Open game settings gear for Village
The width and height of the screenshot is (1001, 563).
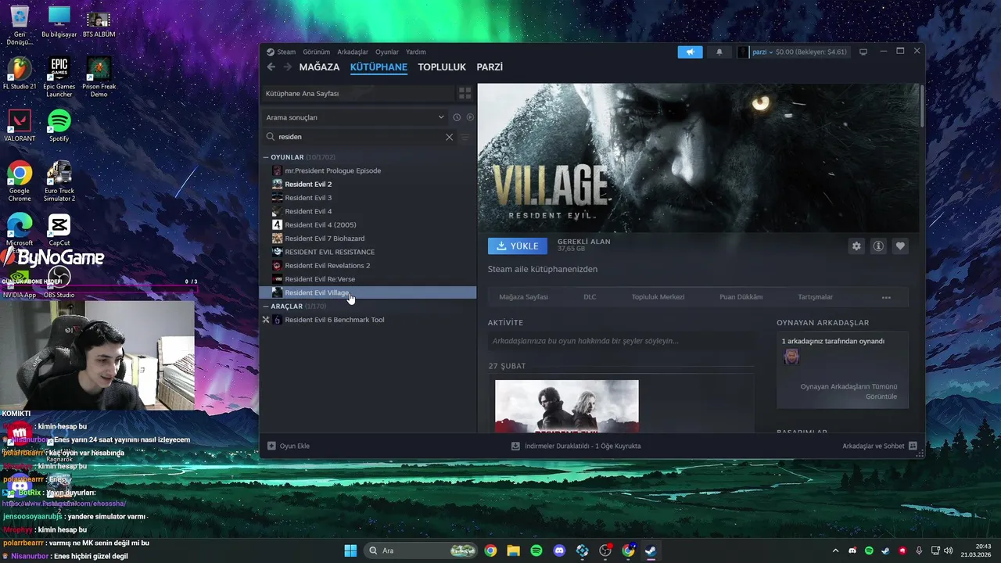(x=856, y=246)
